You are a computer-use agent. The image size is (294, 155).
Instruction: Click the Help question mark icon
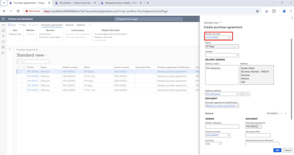coord(292,18)
